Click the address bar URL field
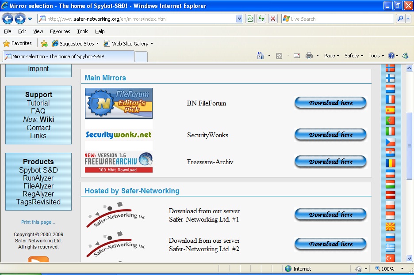 (137, 19)
